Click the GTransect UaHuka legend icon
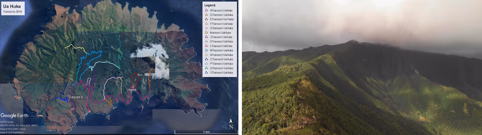The width and height of the screenshot is (482, 135). click(x=206, y=28)
